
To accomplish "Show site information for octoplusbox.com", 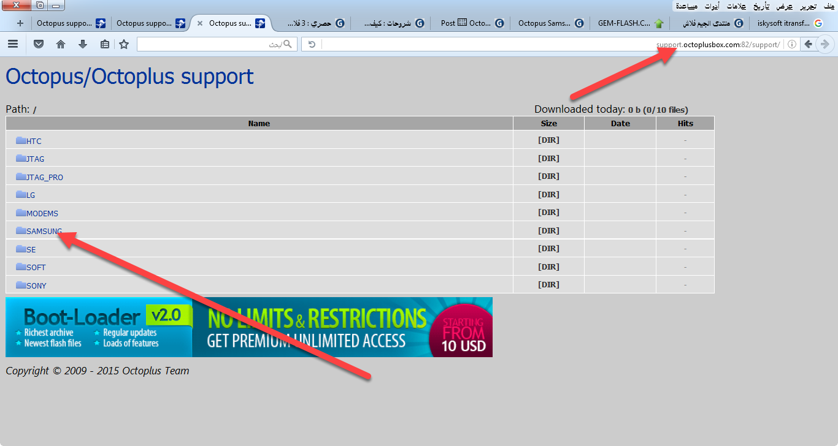I will click(x=792, y=44).
